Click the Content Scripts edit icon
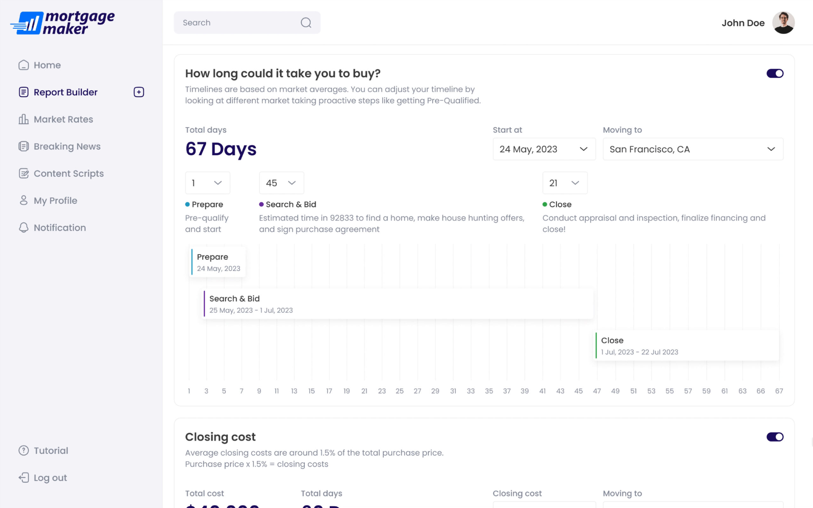The image size is (813, 508). click(24, 173)
